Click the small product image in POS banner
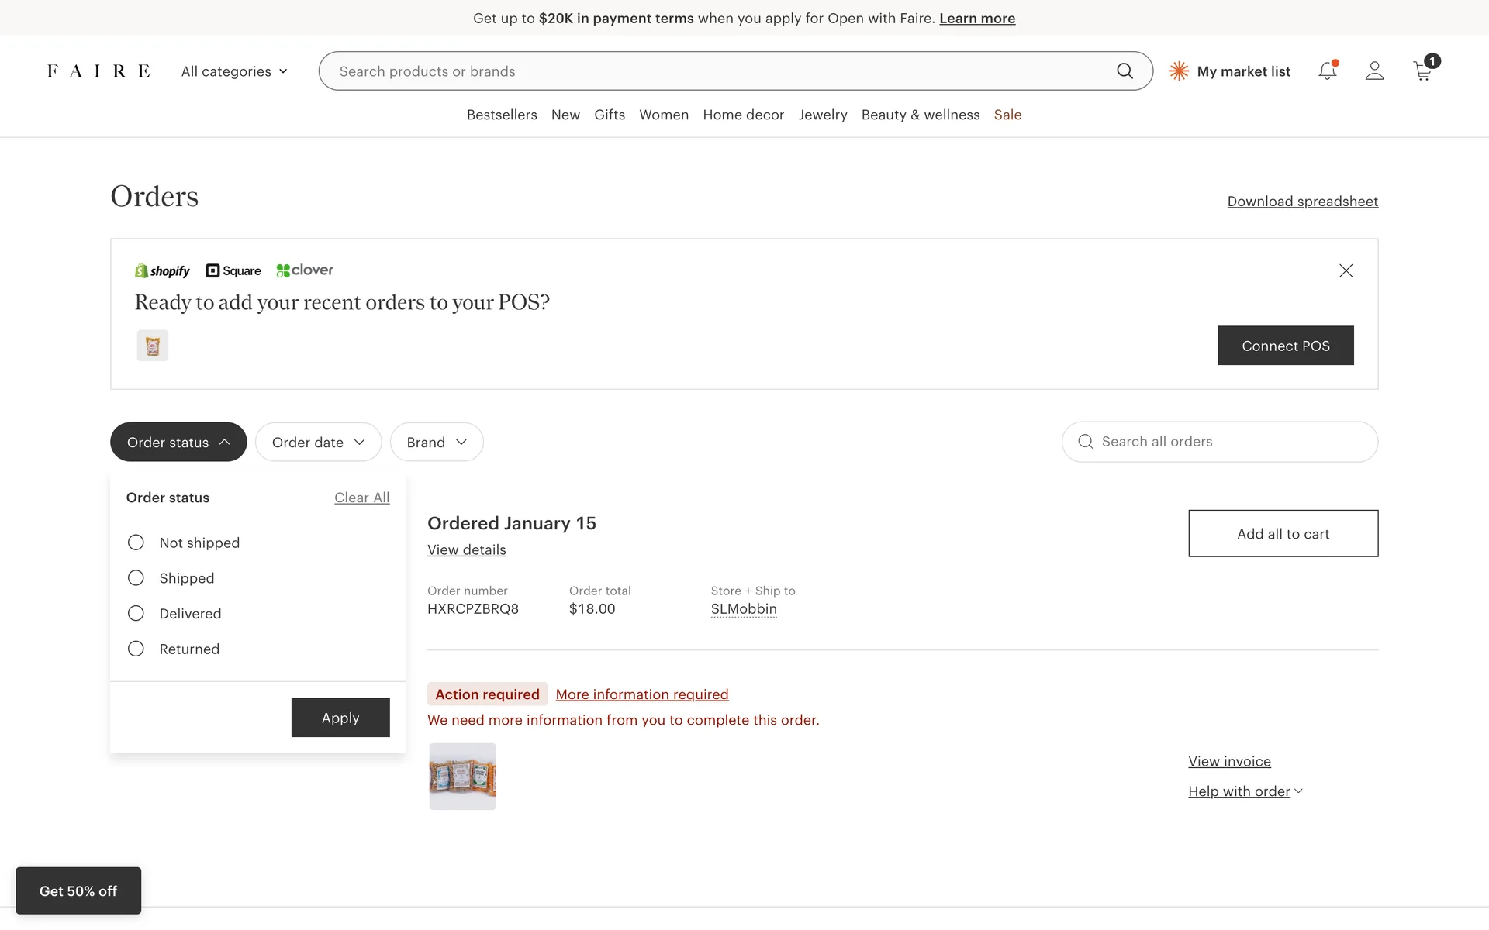 153,346
